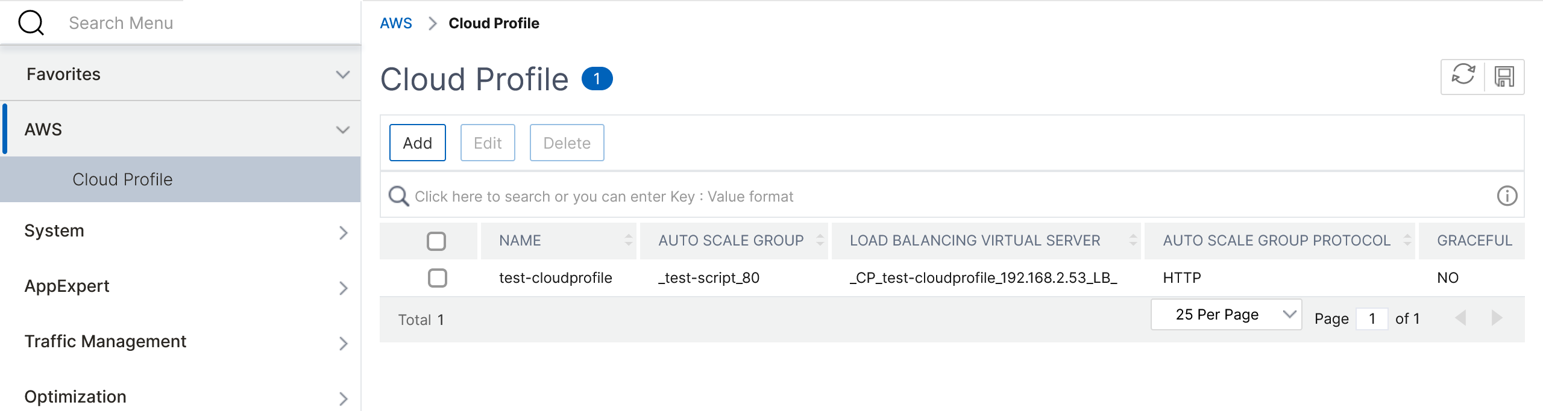This screenshot has height=411, width=1543.
Task: Expand the AppExpert menu chevron
Action: tap(344, 288)
